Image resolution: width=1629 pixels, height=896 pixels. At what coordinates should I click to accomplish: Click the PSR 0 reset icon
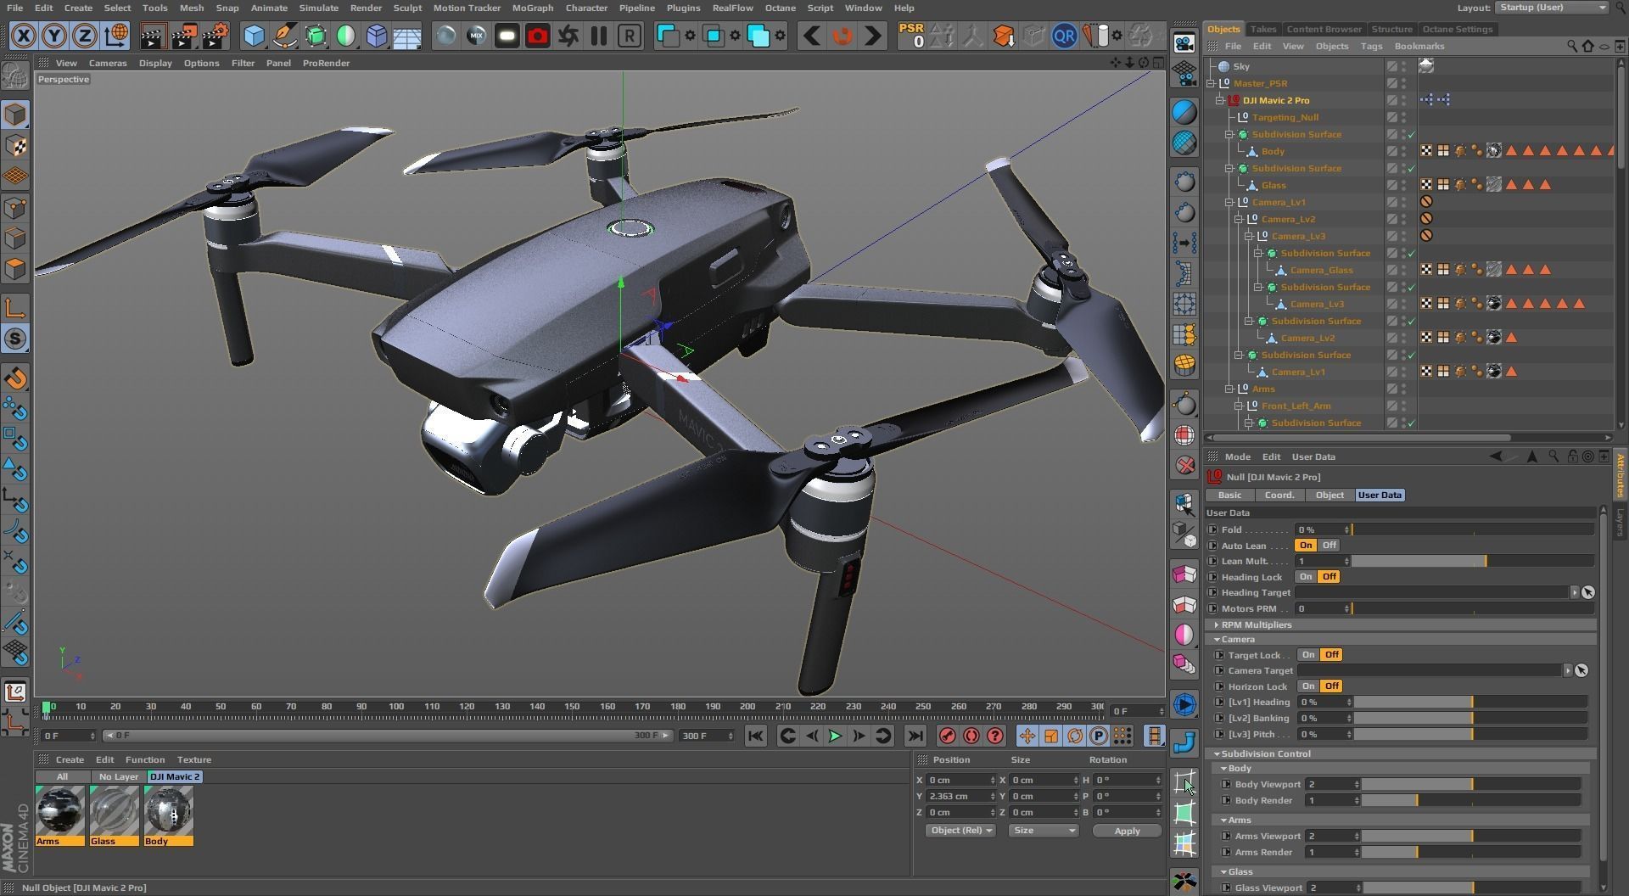point(912,36)
